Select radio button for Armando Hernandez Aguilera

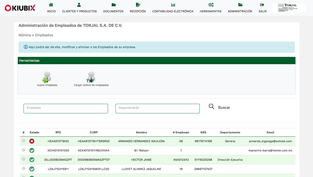(x=24, y=141)
